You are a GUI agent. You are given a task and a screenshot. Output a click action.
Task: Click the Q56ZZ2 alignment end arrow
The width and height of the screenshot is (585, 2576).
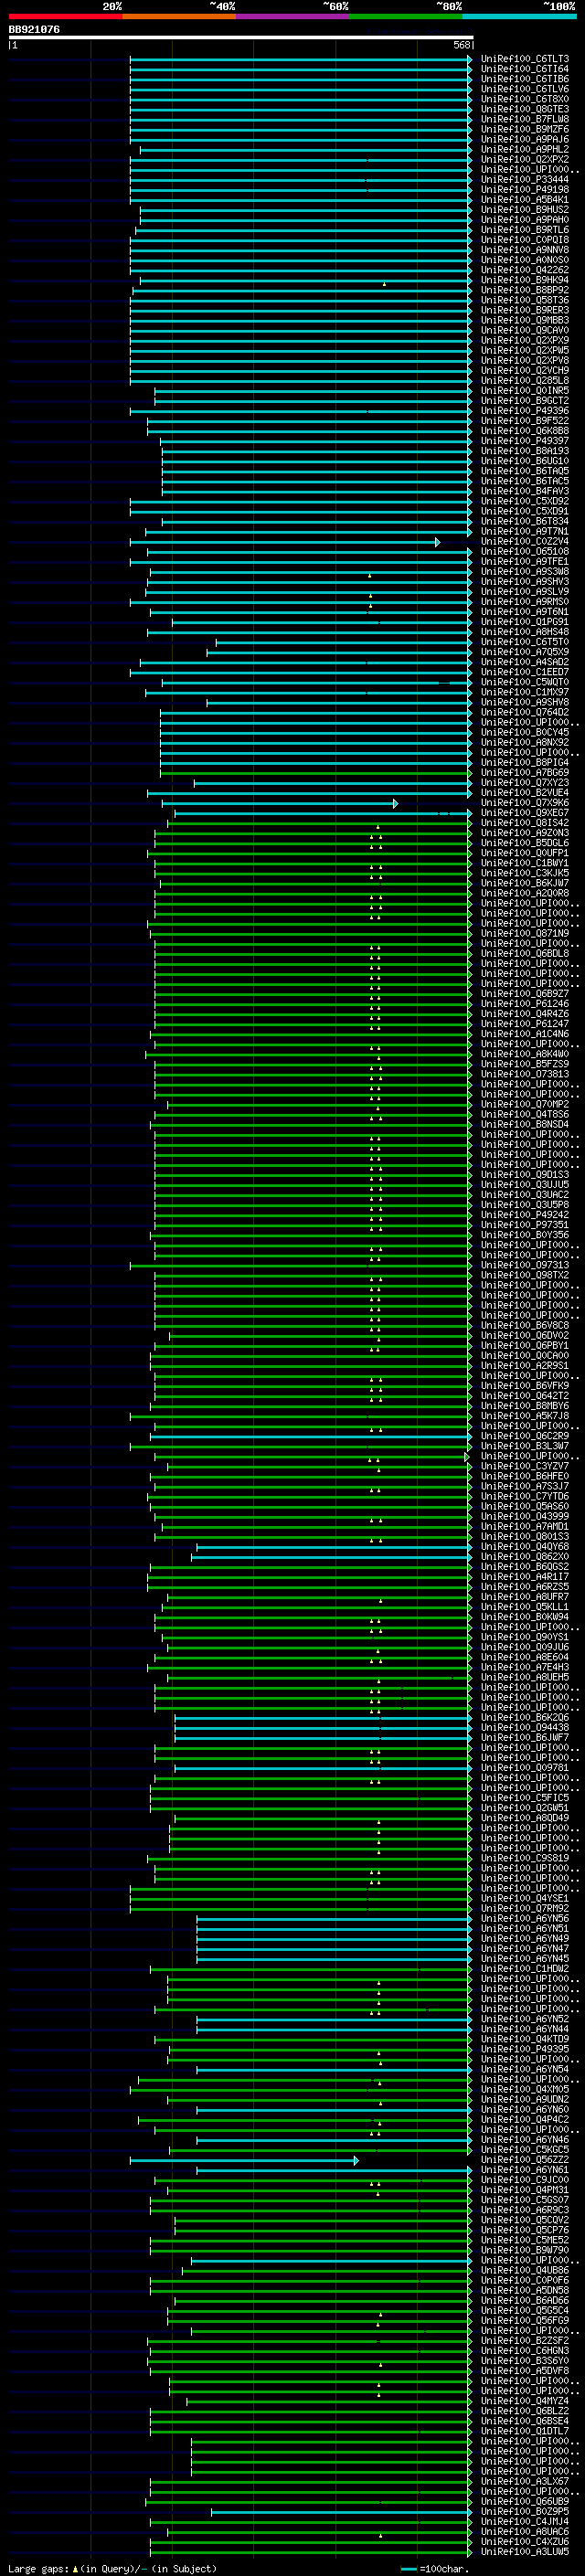click(356, 2160)
